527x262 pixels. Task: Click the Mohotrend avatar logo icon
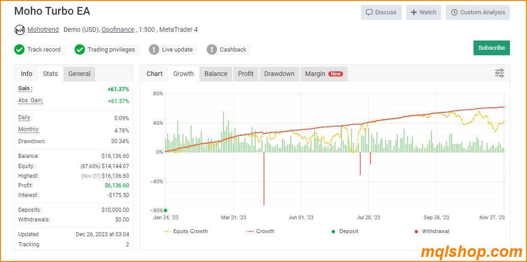pos(19,30)
